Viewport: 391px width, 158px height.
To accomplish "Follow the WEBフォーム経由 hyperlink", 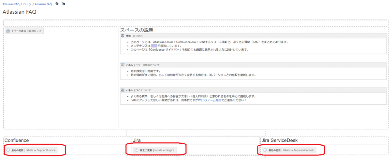I will [x=210, y=100].
